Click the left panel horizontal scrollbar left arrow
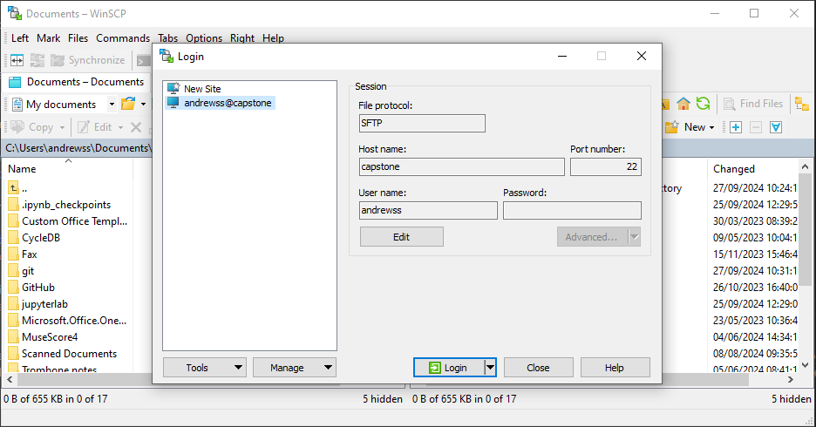The image size is (816, 427). pyautogui.click(x=10, y=380)
